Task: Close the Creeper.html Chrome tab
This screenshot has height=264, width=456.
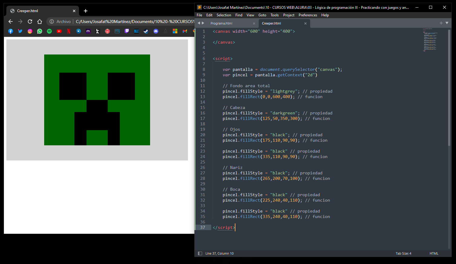Action: (x=74, y=11)
